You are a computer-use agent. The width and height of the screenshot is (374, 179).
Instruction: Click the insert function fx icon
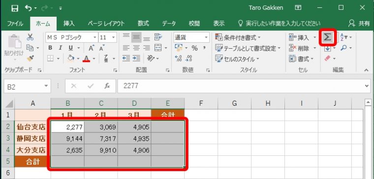[107, 86]
